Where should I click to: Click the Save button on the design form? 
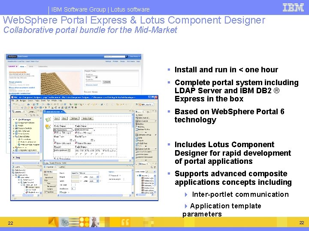[57, 118]
